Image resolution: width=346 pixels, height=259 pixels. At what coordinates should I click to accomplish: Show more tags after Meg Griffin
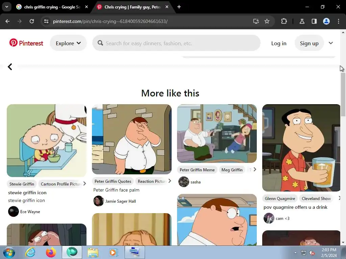point(255,169)
